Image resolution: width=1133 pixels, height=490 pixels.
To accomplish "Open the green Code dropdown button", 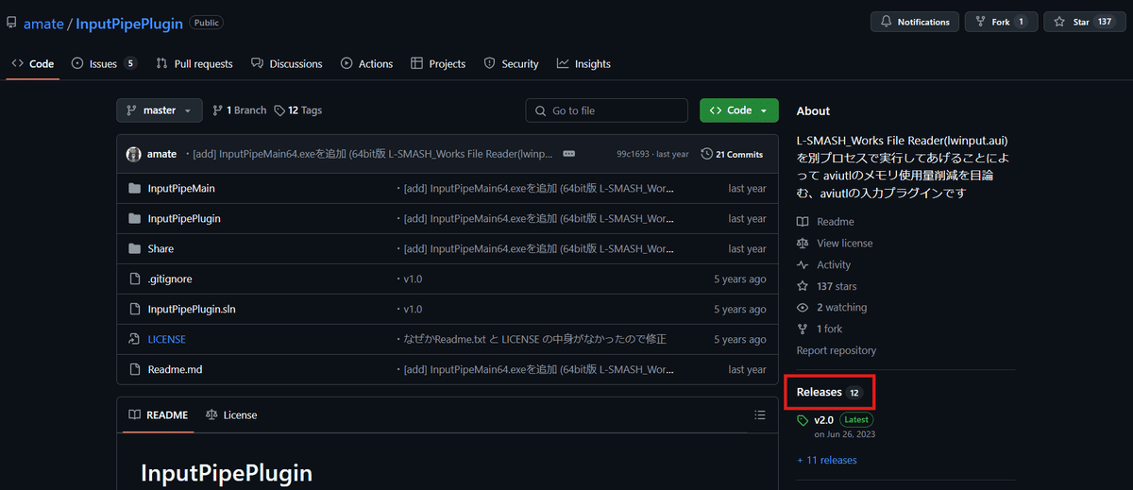I will pyautogui.click(x=739, y=110).
